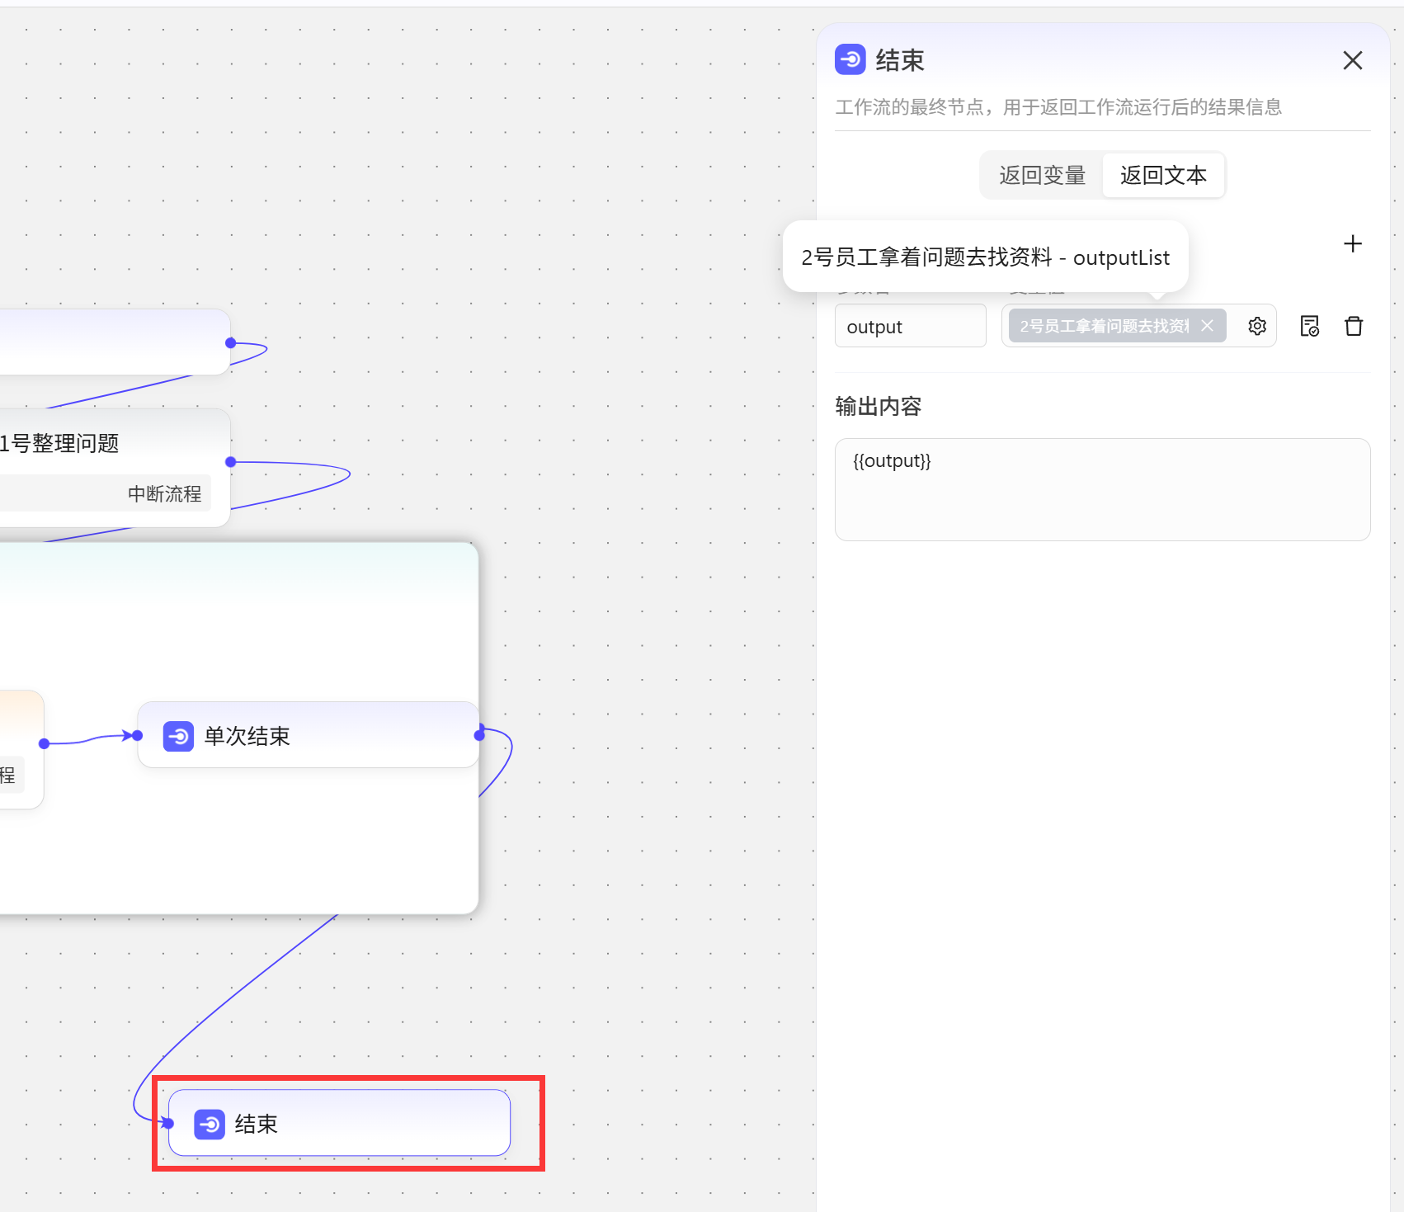
Task: Remove the 2号员工拿着问题去找资料 variable tag
Action: (1207, 326)
